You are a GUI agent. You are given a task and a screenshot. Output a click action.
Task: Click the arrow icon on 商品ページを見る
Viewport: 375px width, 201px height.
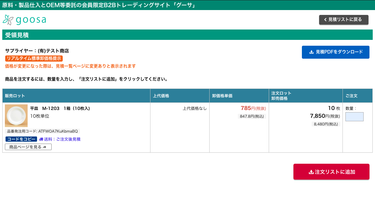tap(45, 147)
